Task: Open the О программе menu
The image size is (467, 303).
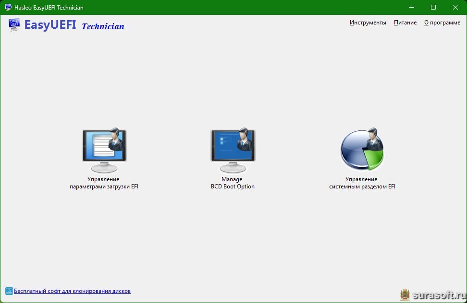Action: [x=442, y=23]
